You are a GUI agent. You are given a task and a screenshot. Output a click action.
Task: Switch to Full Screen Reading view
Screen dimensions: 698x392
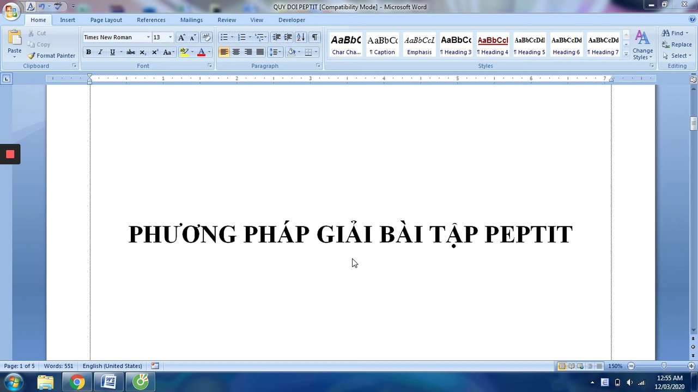(x=571, y=366)
